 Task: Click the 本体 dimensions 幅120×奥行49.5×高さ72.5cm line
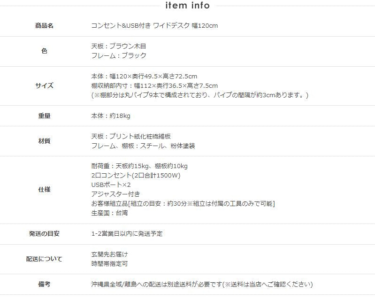coord(144,77)
